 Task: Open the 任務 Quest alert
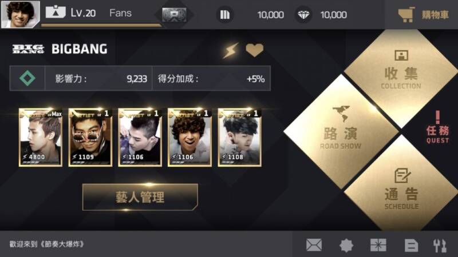pyautogui.click(x=437, y=127)
